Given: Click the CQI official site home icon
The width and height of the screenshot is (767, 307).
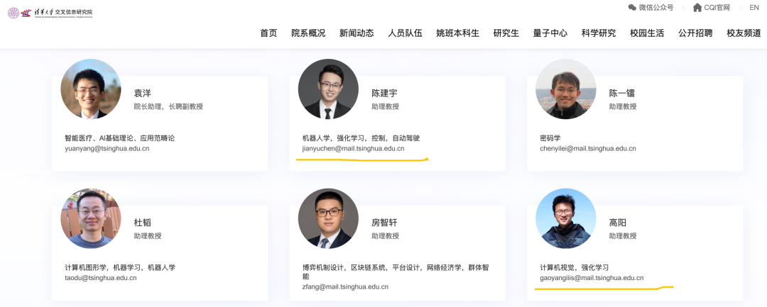Looking at the screenshot, I should click(697, 8).
